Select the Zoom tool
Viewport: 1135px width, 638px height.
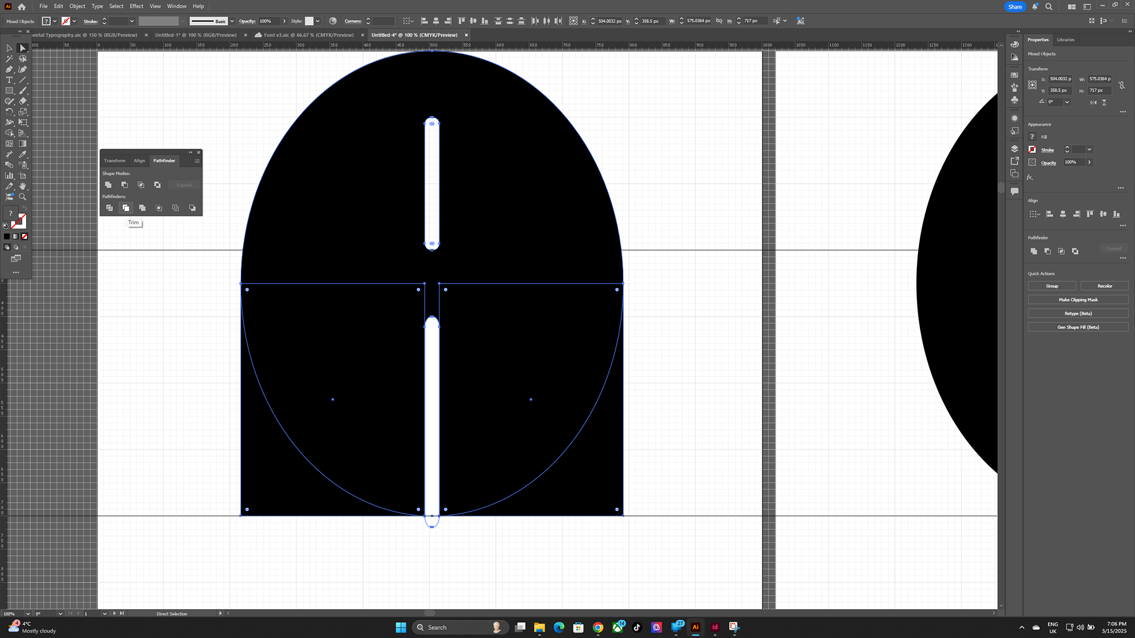click(22, 197)
